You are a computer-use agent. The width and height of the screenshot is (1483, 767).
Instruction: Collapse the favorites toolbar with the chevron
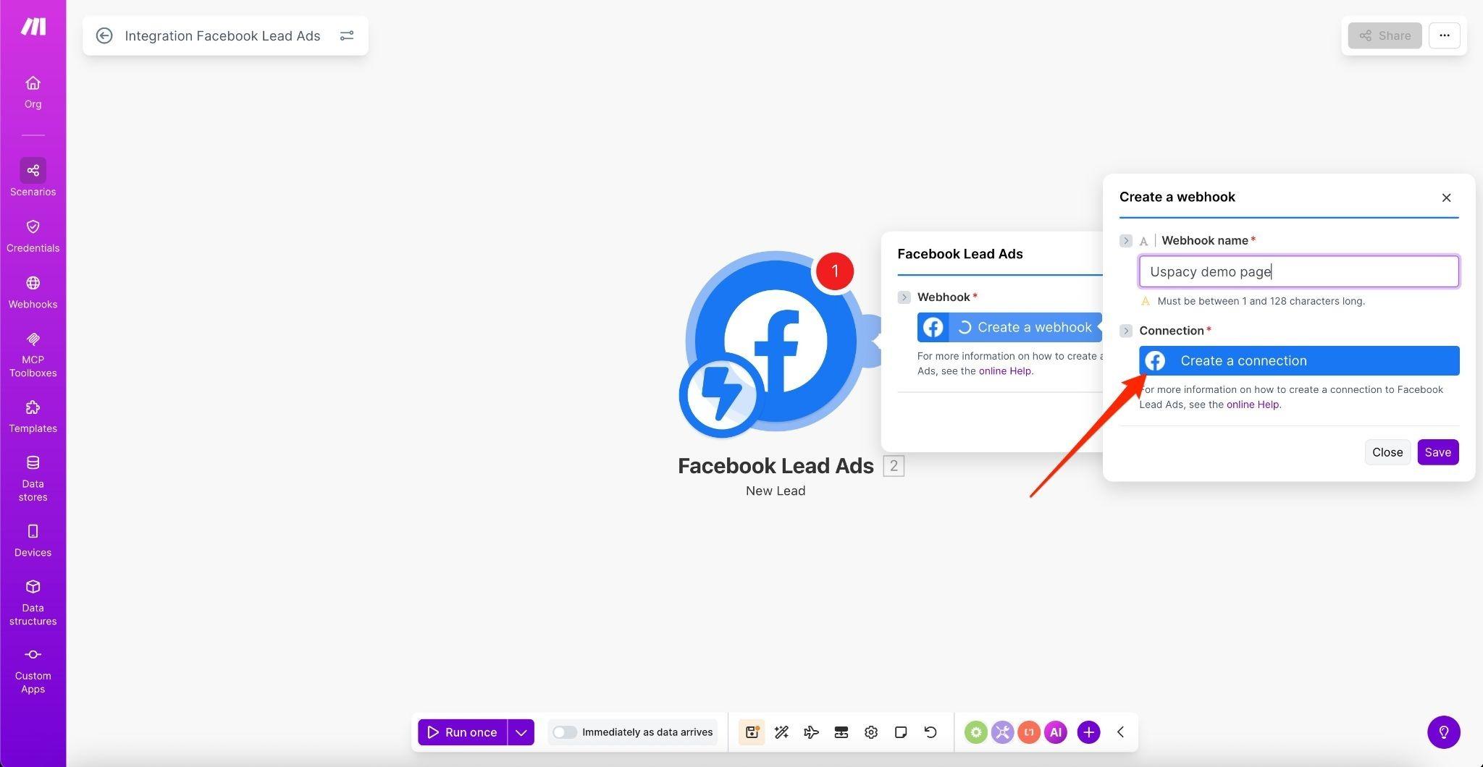1120,732
